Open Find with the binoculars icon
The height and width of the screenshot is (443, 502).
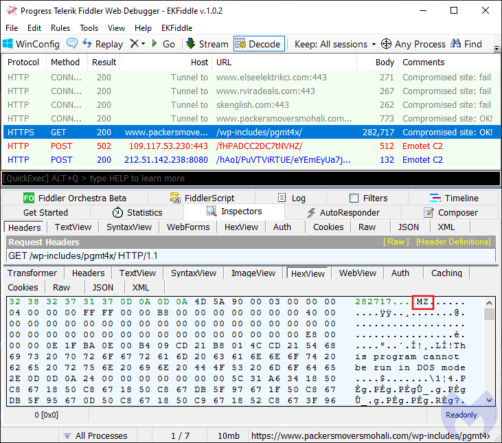click(x=457, y=44)
